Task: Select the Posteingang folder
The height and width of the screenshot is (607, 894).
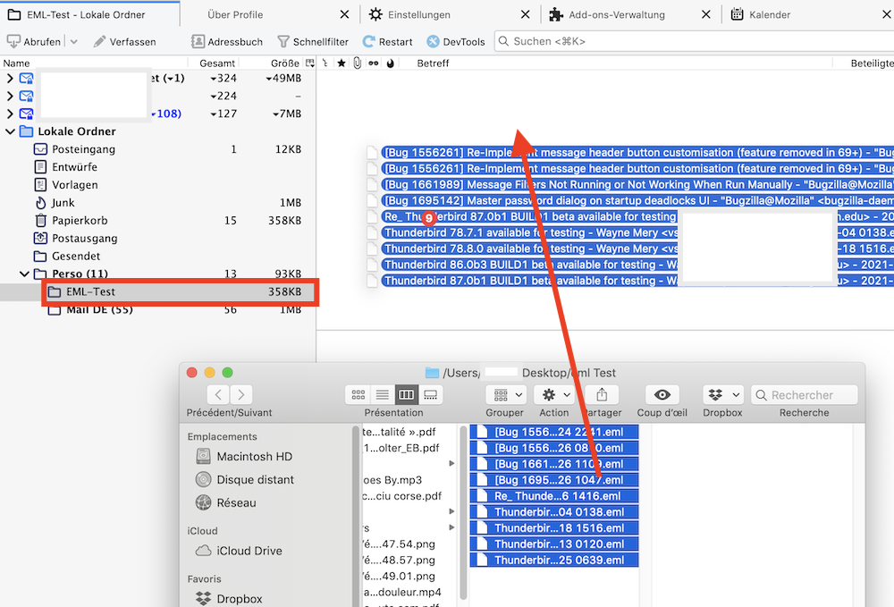Action: point(83,149)
